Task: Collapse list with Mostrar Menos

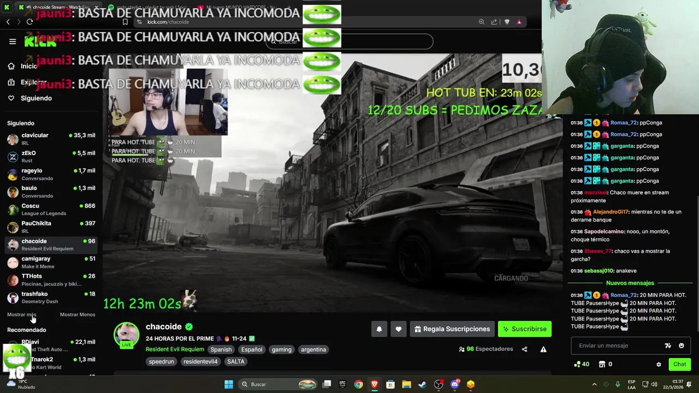Action: [x=78, y=314]
